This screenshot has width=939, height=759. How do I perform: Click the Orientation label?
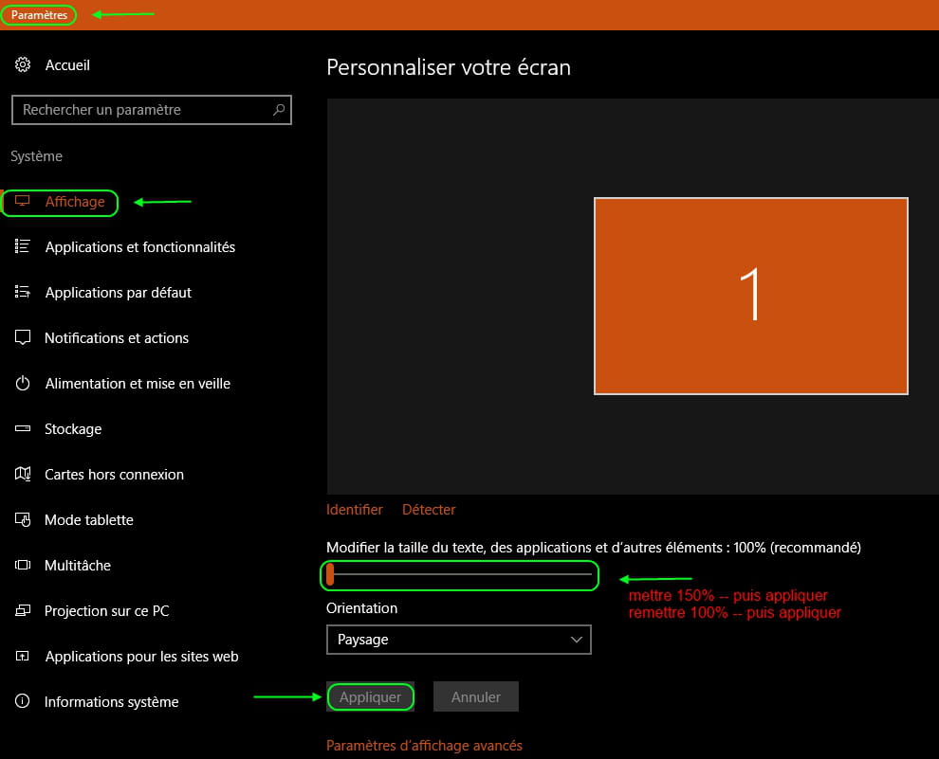(x=361, y=607)
